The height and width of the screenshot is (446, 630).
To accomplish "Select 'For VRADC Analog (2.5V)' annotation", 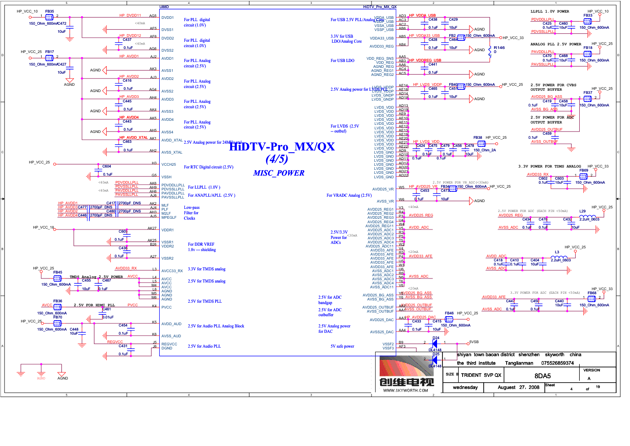I will [349, 195].
